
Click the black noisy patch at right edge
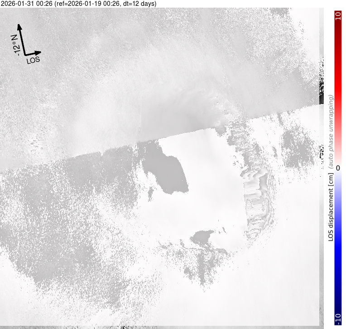point(322,86)
